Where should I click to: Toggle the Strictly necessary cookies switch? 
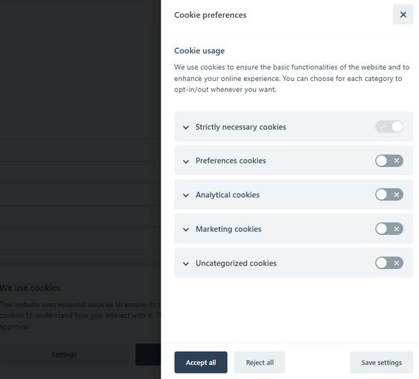[x=389, y=127]
